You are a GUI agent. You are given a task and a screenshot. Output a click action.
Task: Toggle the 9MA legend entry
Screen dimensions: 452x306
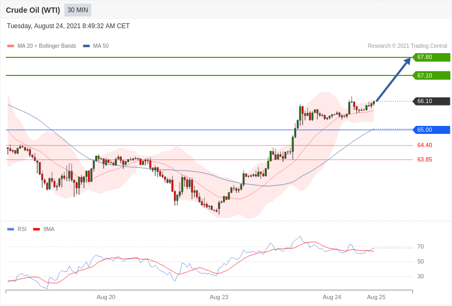click(44, 229)
